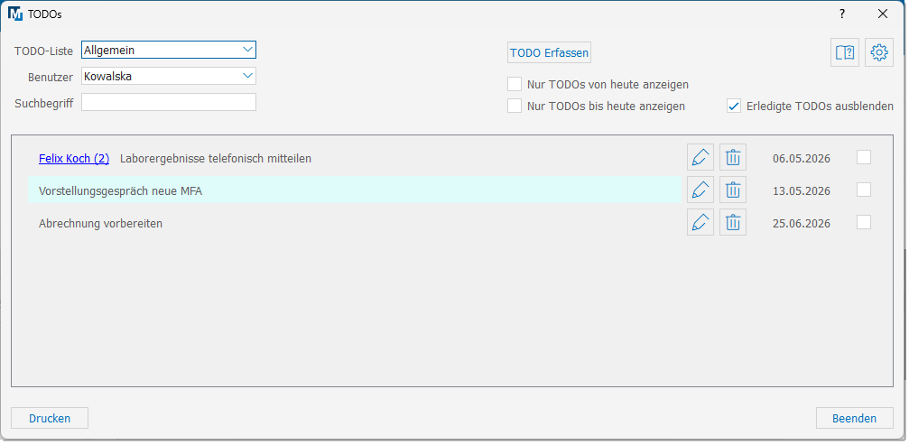Click the Beenden button
The width and height of the screenshot is (909, 445).
point(855,418)
